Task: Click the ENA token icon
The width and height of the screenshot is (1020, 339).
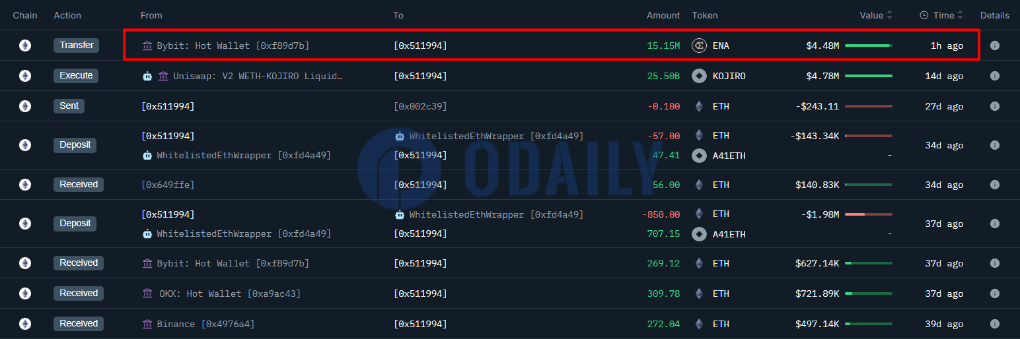Action: (x=699, y=46)
